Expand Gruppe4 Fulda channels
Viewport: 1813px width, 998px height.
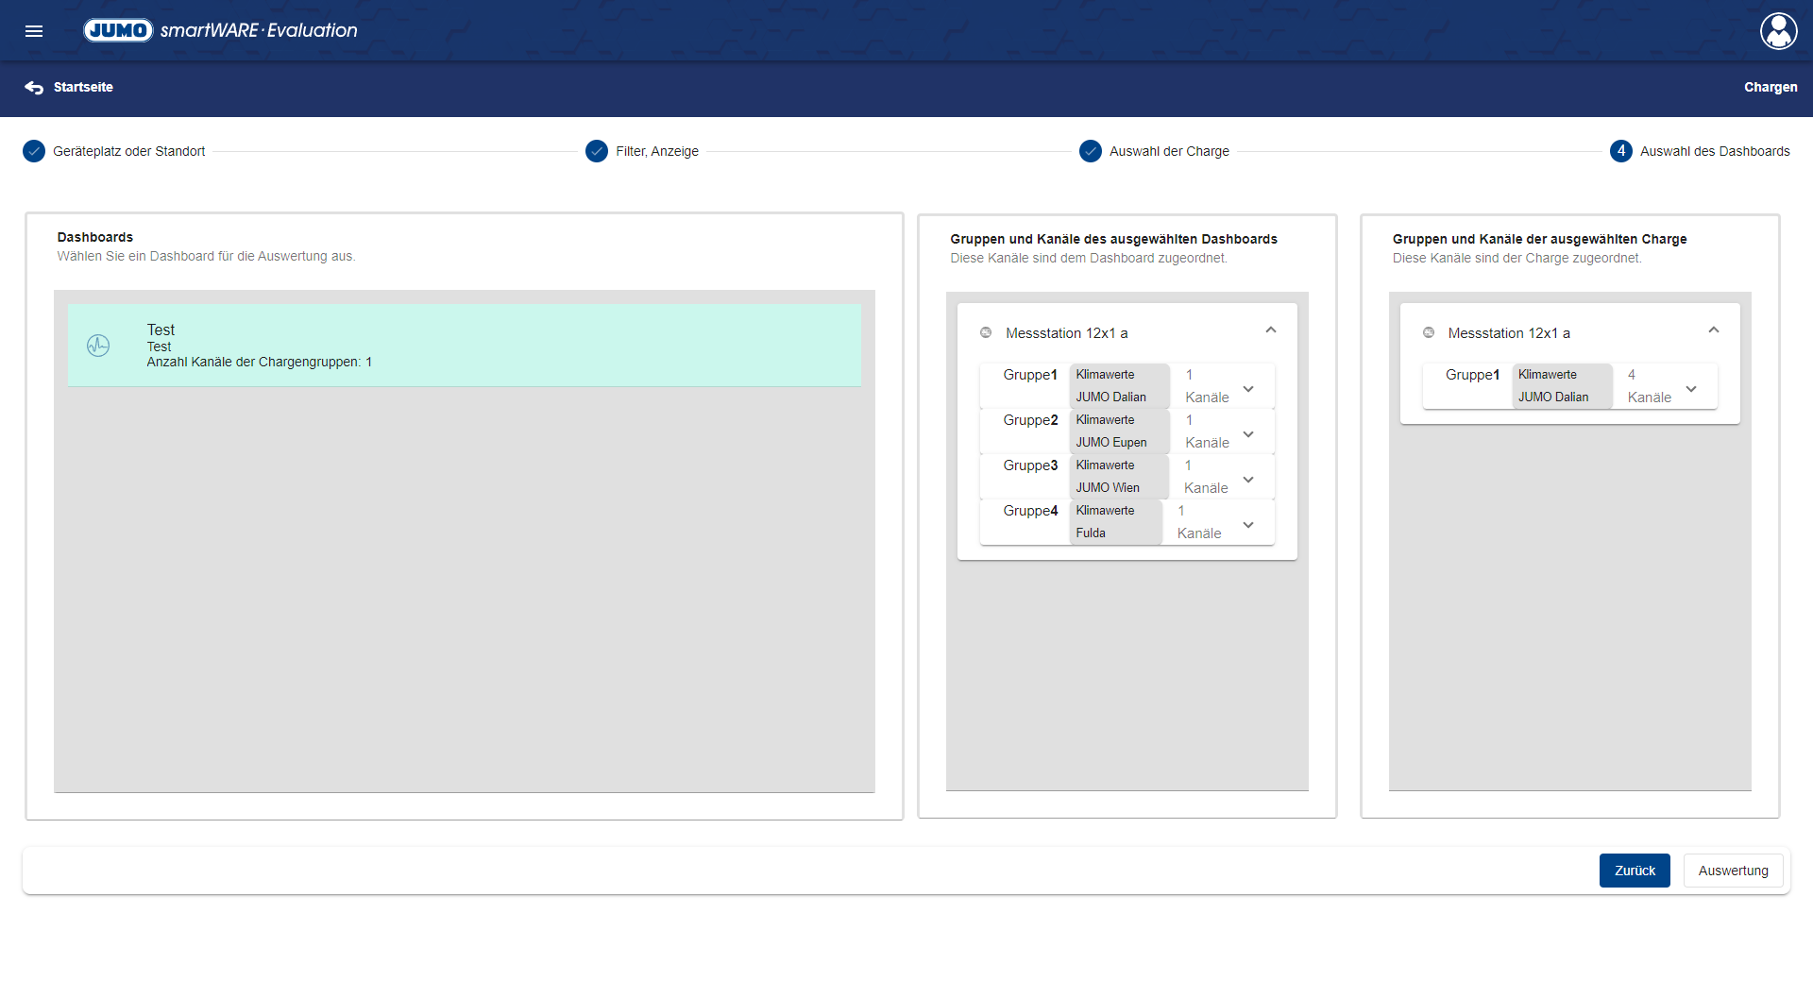click(1248, 525)
